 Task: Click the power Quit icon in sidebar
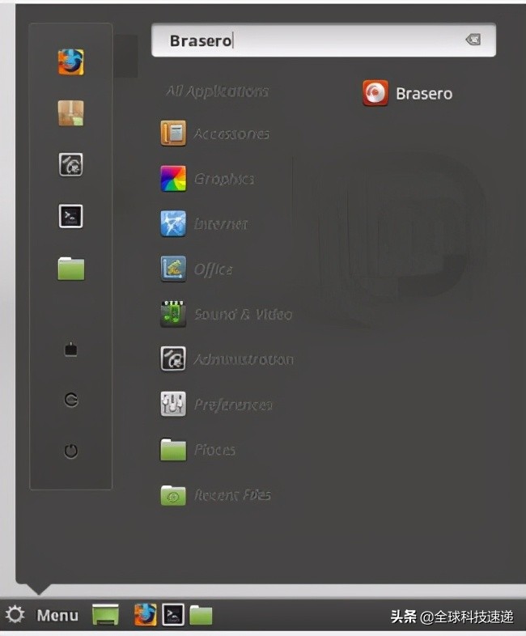71,451
